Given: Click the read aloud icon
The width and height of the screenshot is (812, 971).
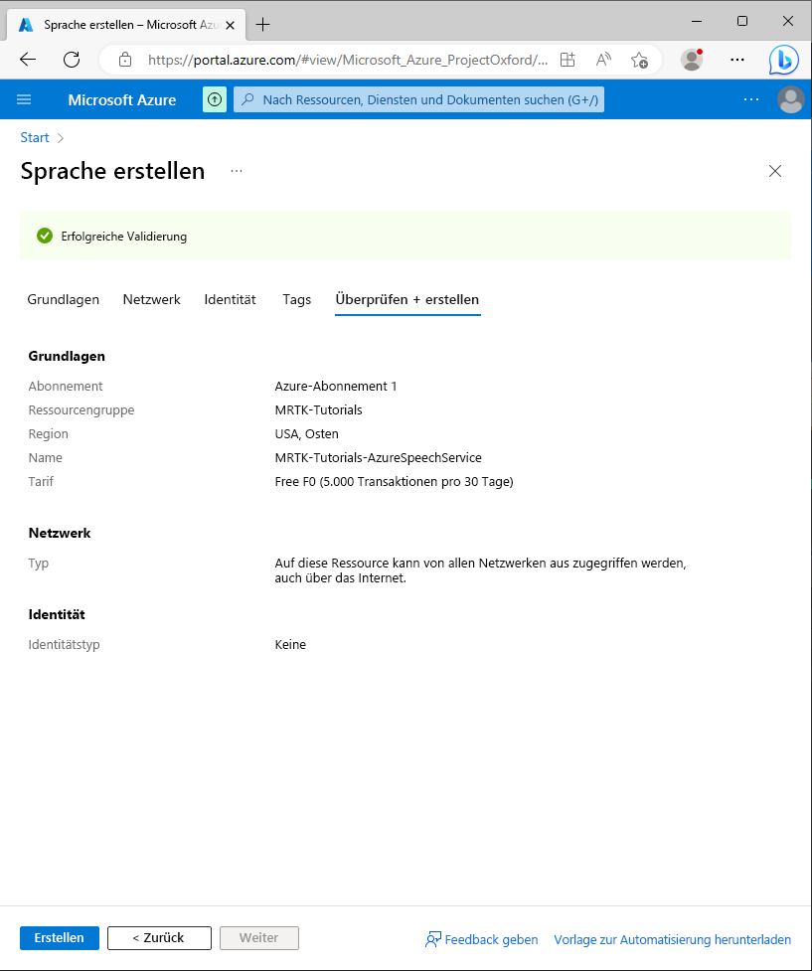Looking at the screenshot, I should [x=603, y=60].
